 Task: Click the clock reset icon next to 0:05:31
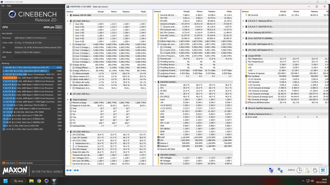299,170
